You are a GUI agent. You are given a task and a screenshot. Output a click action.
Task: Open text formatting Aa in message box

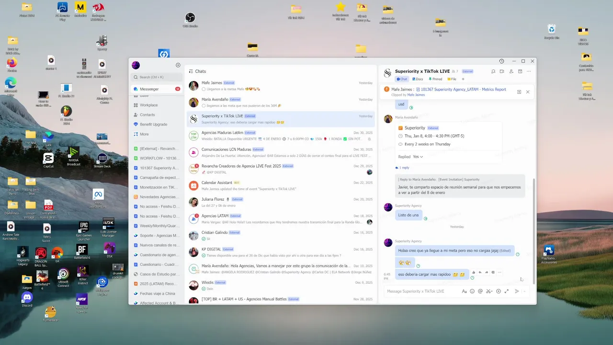coord(464,291)
